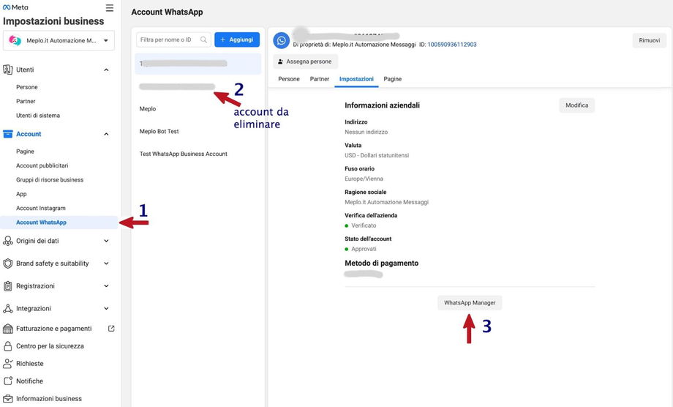The image size is (673, 407).
Task: Switch to the Partner tab
Action: 320,79
